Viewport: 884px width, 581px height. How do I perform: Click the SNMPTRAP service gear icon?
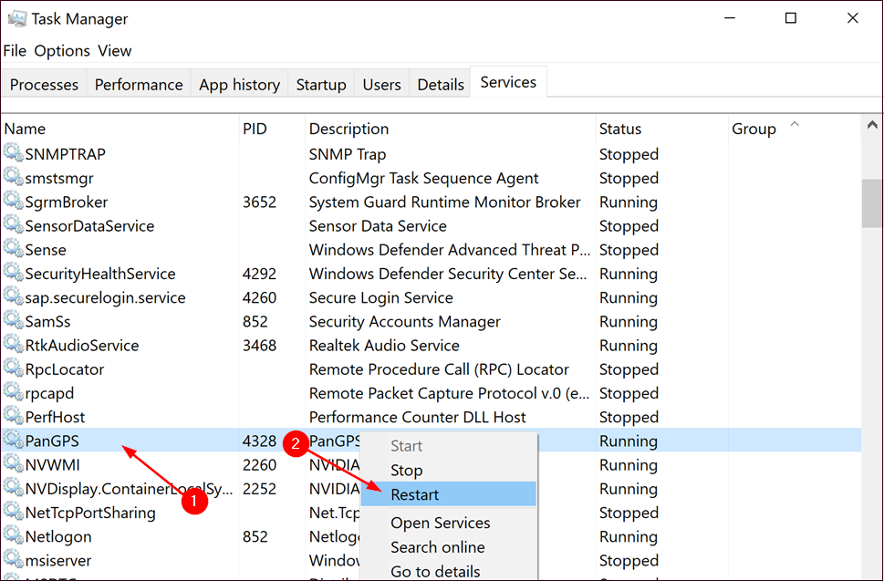(x=13, y=152)
